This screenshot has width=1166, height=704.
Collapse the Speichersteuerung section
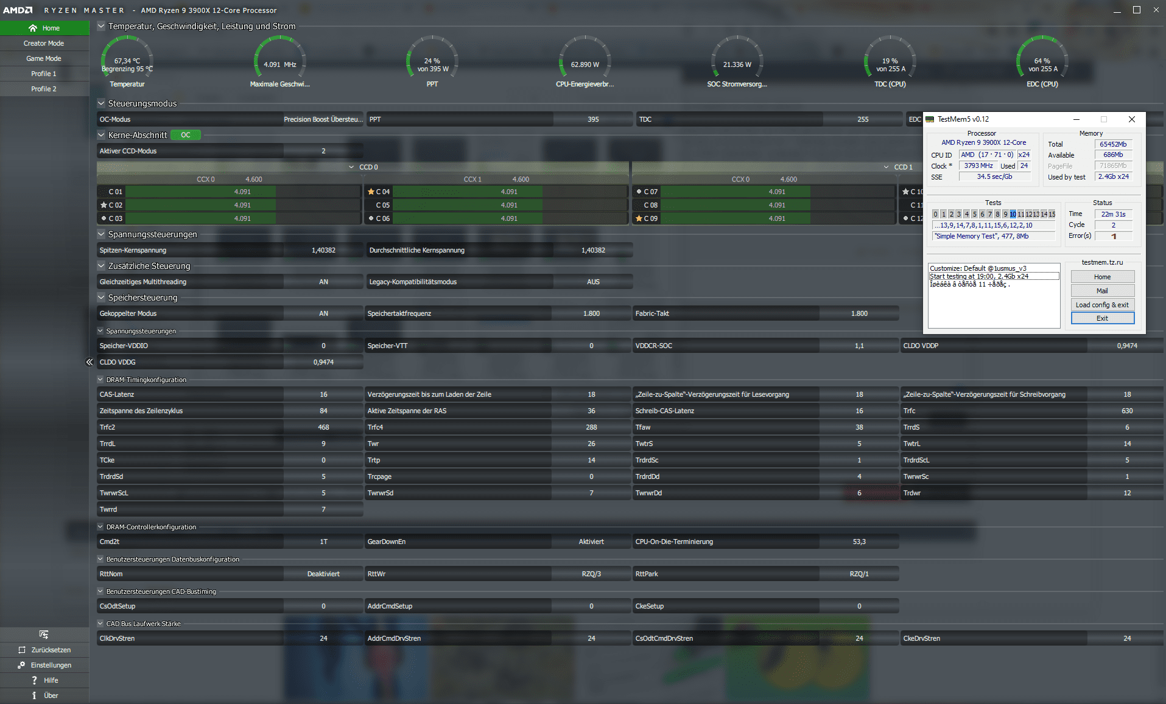click(x=101, y=298)
